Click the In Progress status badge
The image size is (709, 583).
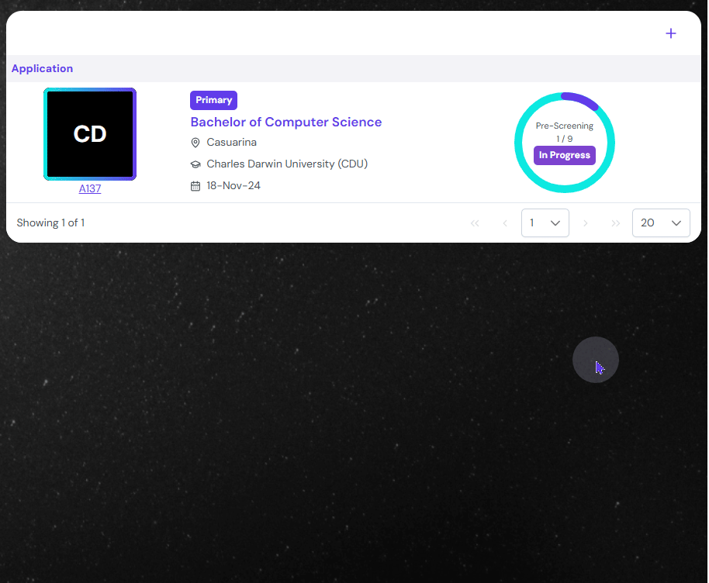(x=564, y=155)
